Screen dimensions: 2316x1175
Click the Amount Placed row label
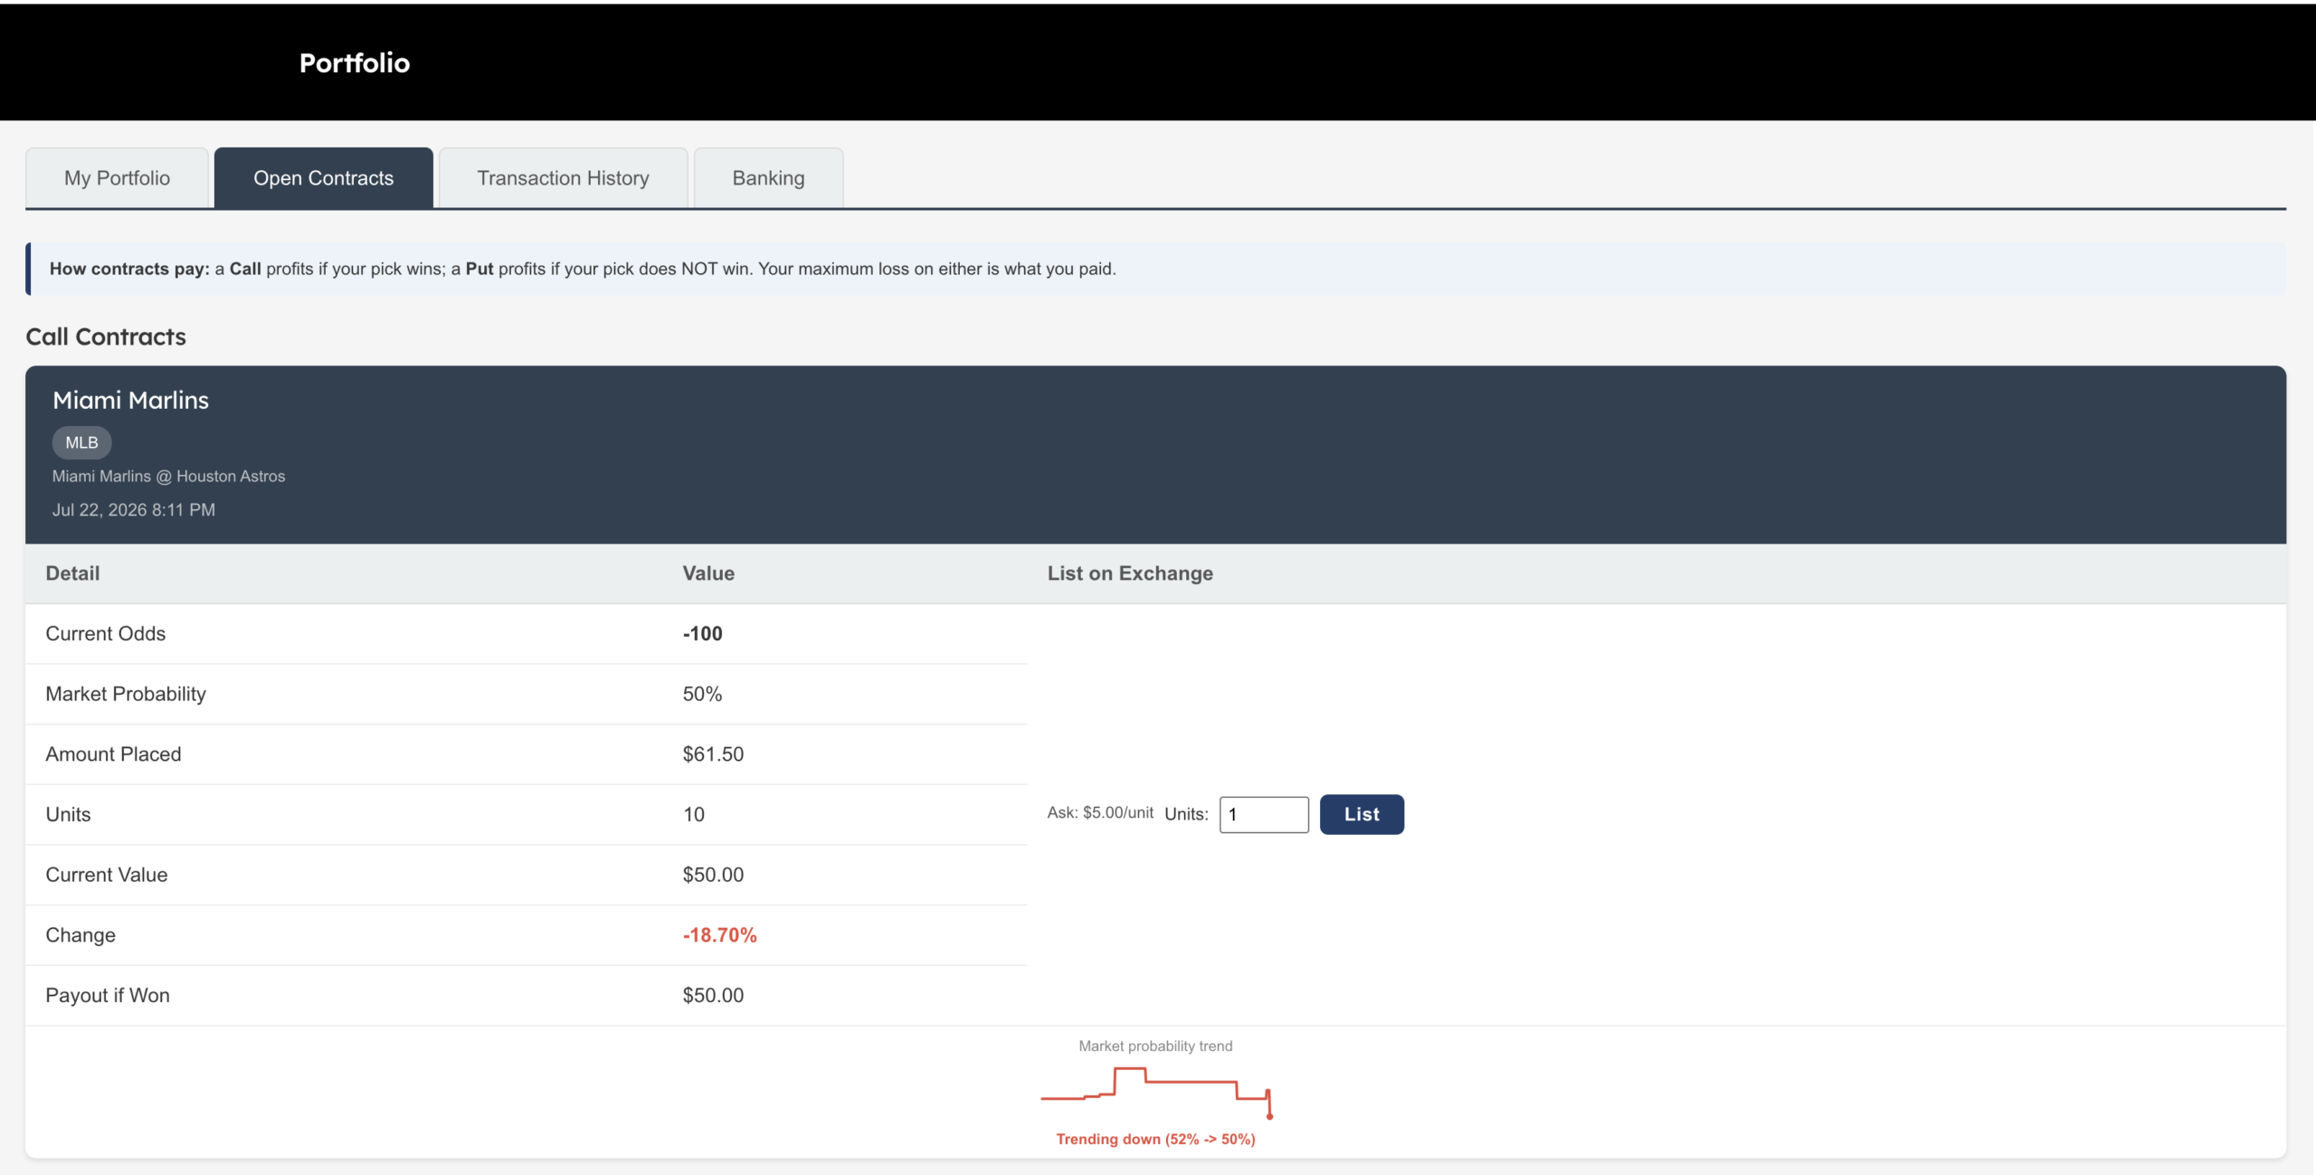113,754
